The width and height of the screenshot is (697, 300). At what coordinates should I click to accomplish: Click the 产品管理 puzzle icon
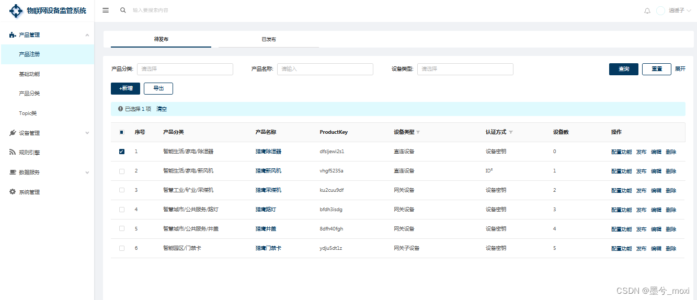13,35
